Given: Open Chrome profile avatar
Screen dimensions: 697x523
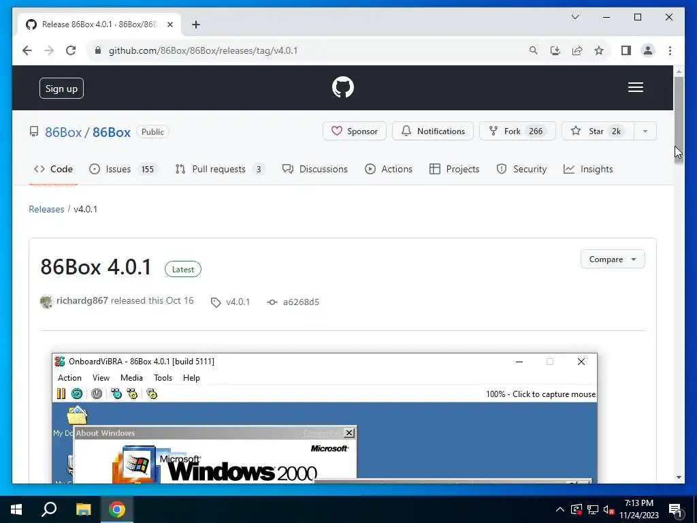Looking at the screenshot, I should tap(648, 50).
